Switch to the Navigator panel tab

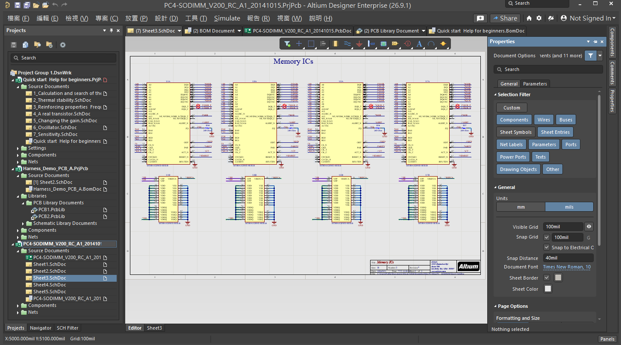pyautogui.click(x=41, y=328)
